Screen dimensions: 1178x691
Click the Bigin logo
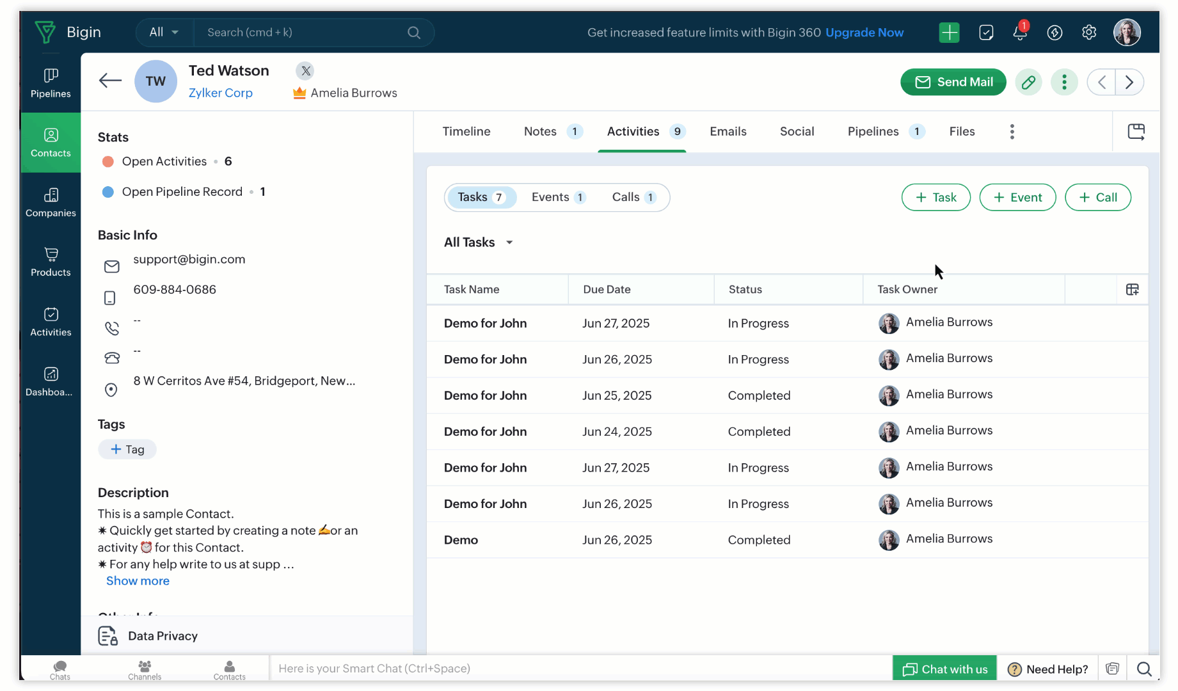(x=68, y=32)
